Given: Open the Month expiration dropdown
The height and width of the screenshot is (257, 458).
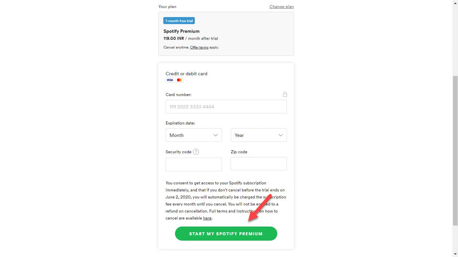Looking at the screenshot, I should pos(193,135).
